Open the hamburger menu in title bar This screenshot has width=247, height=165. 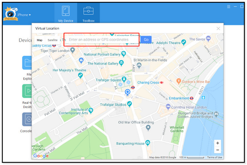coord(228,6)
